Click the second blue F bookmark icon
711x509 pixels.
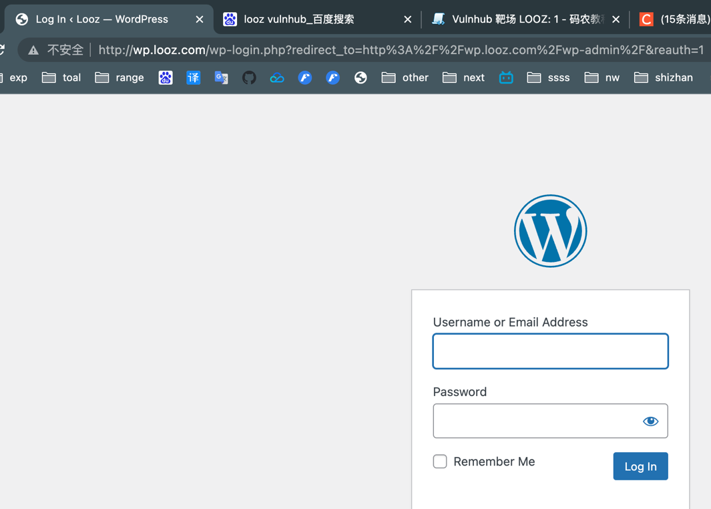tap(333, 77)
